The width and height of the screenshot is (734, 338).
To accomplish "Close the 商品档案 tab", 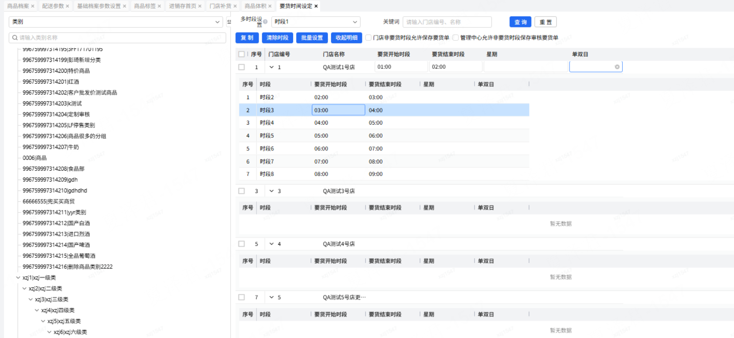I will pos(33,6).
